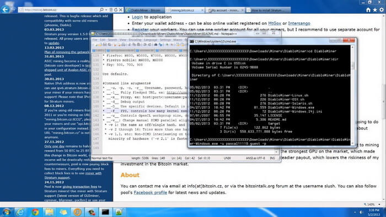
Task: Open Notepad++ Settings menu
Action: (165, 40)
